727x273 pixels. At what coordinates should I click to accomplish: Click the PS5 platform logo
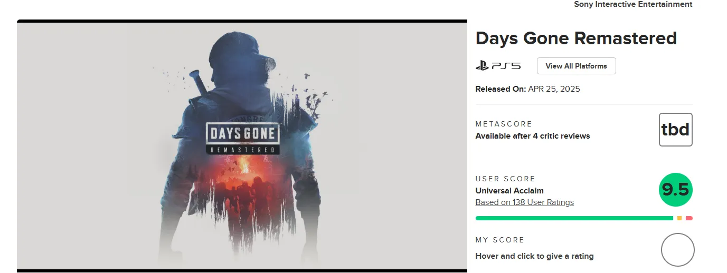498,66
